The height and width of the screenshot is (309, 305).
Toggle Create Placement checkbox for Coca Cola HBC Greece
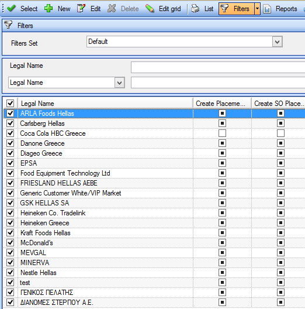(222, 133)
